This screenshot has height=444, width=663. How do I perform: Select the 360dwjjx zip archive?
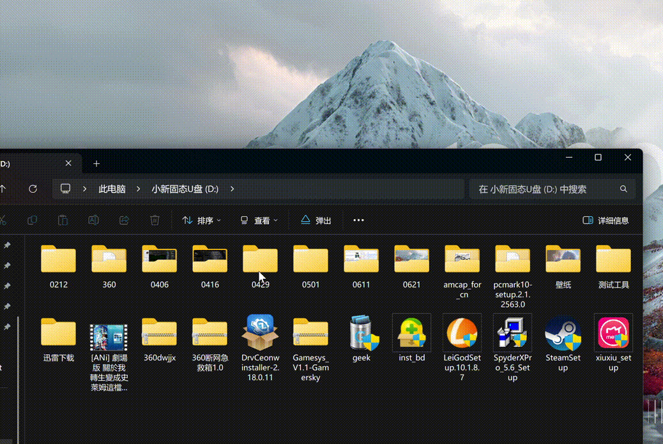coord(160,339)
